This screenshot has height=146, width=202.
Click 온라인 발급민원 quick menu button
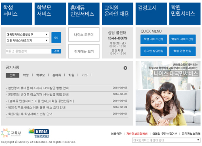[154, 51]
